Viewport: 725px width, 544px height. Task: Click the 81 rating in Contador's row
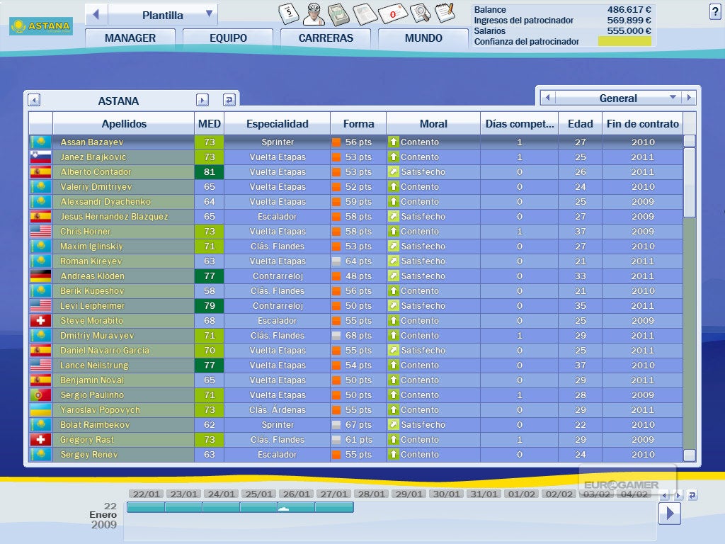point(210,171)
